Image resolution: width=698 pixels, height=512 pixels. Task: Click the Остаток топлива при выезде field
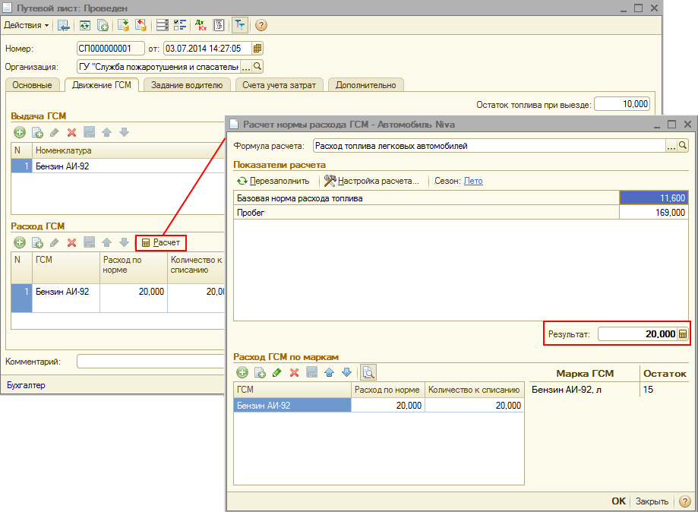point(622,104)
